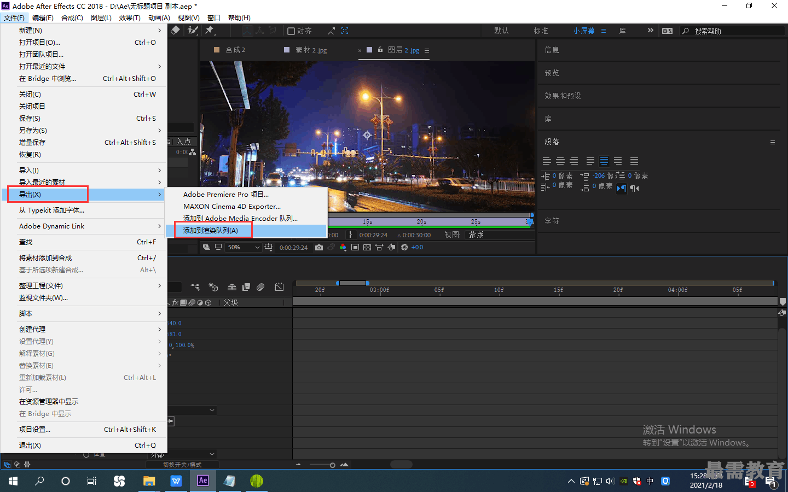Click the 搜索帮助 search field
The width and height of the screenshot is (788, 492).
[732, 31]
